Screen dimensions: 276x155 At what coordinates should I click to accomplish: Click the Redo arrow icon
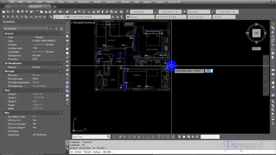tap(67, 12)
